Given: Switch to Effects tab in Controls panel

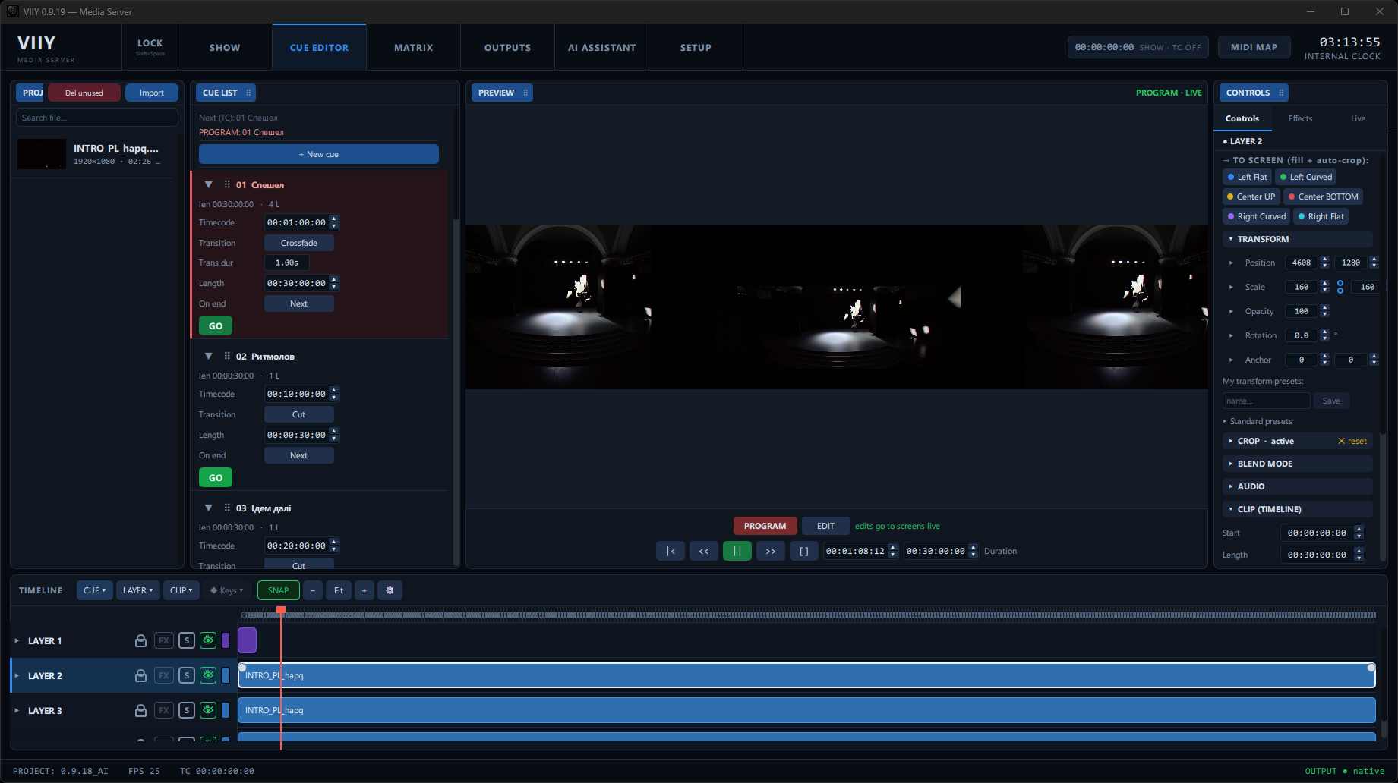Looking at the screenshot, I should [1300, 118].
